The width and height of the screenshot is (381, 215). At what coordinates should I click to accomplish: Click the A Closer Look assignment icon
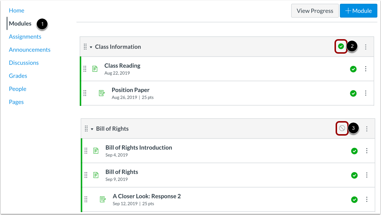[102, 199]
